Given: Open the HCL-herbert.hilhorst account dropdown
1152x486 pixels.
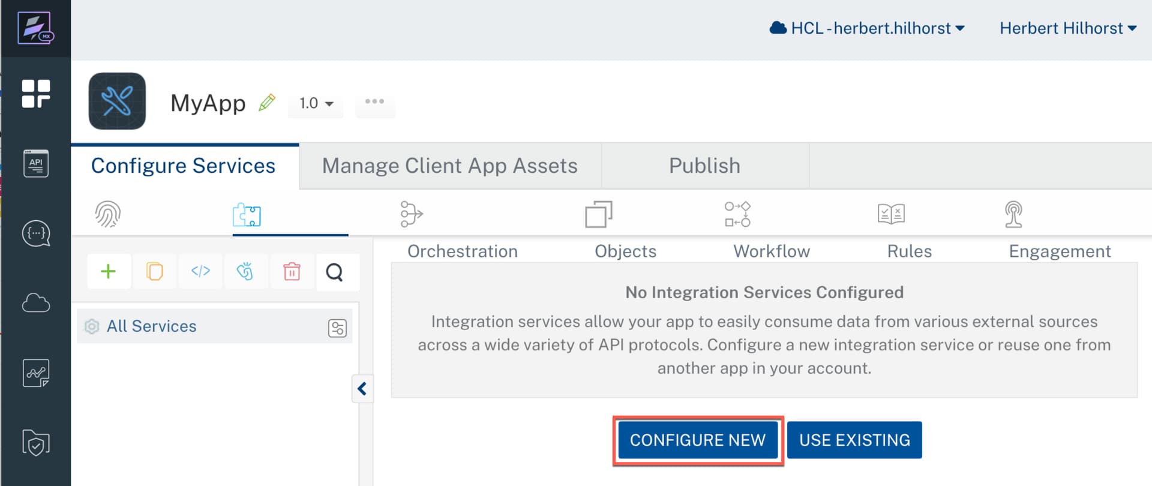Looking at the screenshot, I should pos(867,28).
